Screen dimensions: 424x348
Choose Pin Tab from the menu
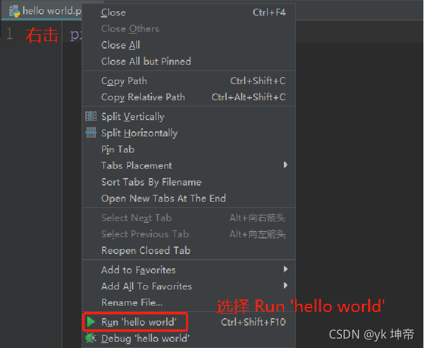point(189,149)
